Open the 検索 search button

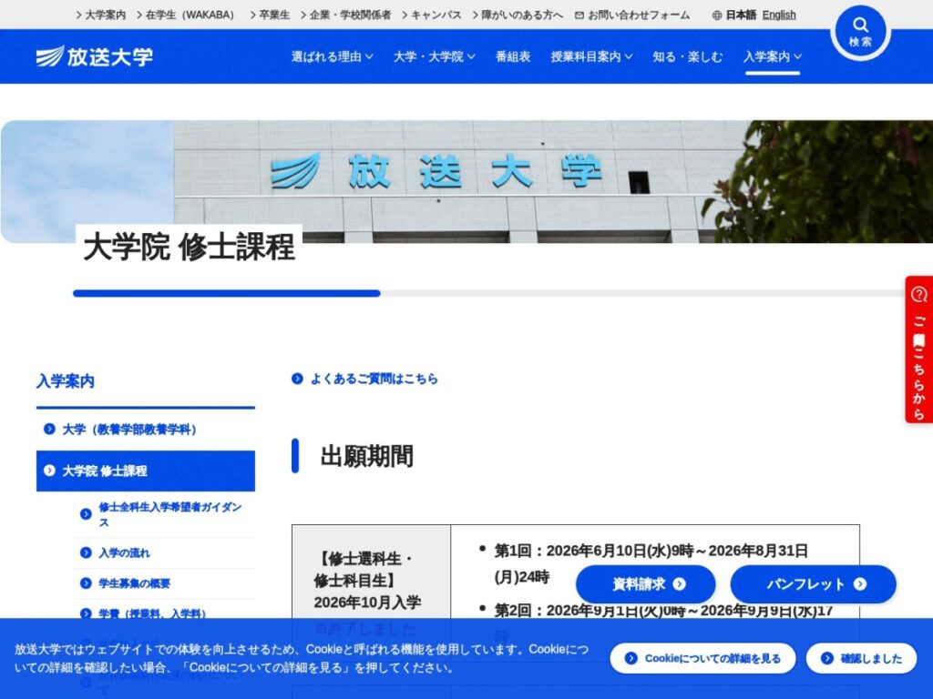coord(860,32)
